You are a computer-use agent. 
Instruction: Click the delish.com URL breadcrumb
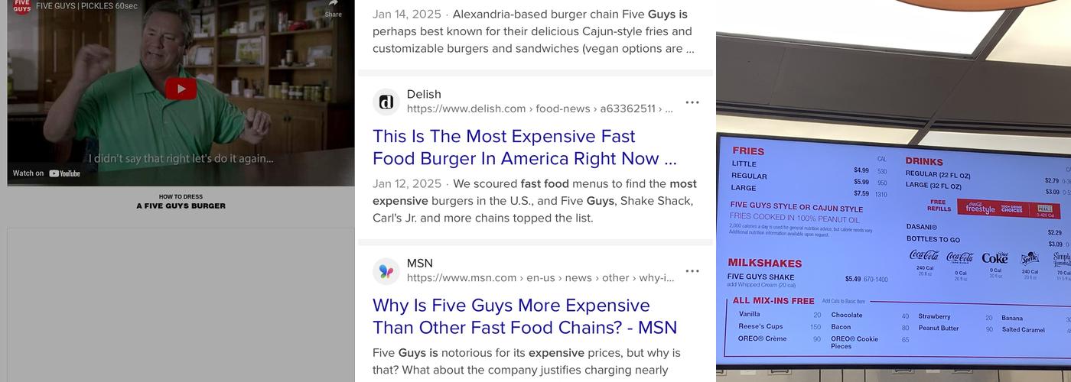[x=539, y=108]
